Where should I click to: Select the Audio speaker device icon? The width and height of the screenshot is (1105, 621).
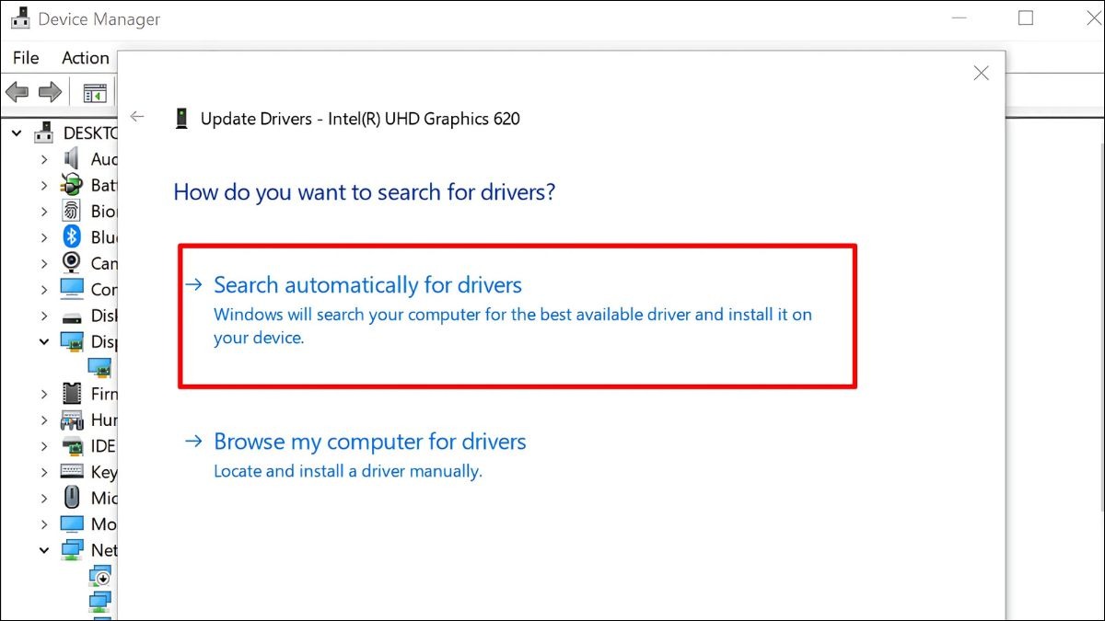[x=71, y=159]
